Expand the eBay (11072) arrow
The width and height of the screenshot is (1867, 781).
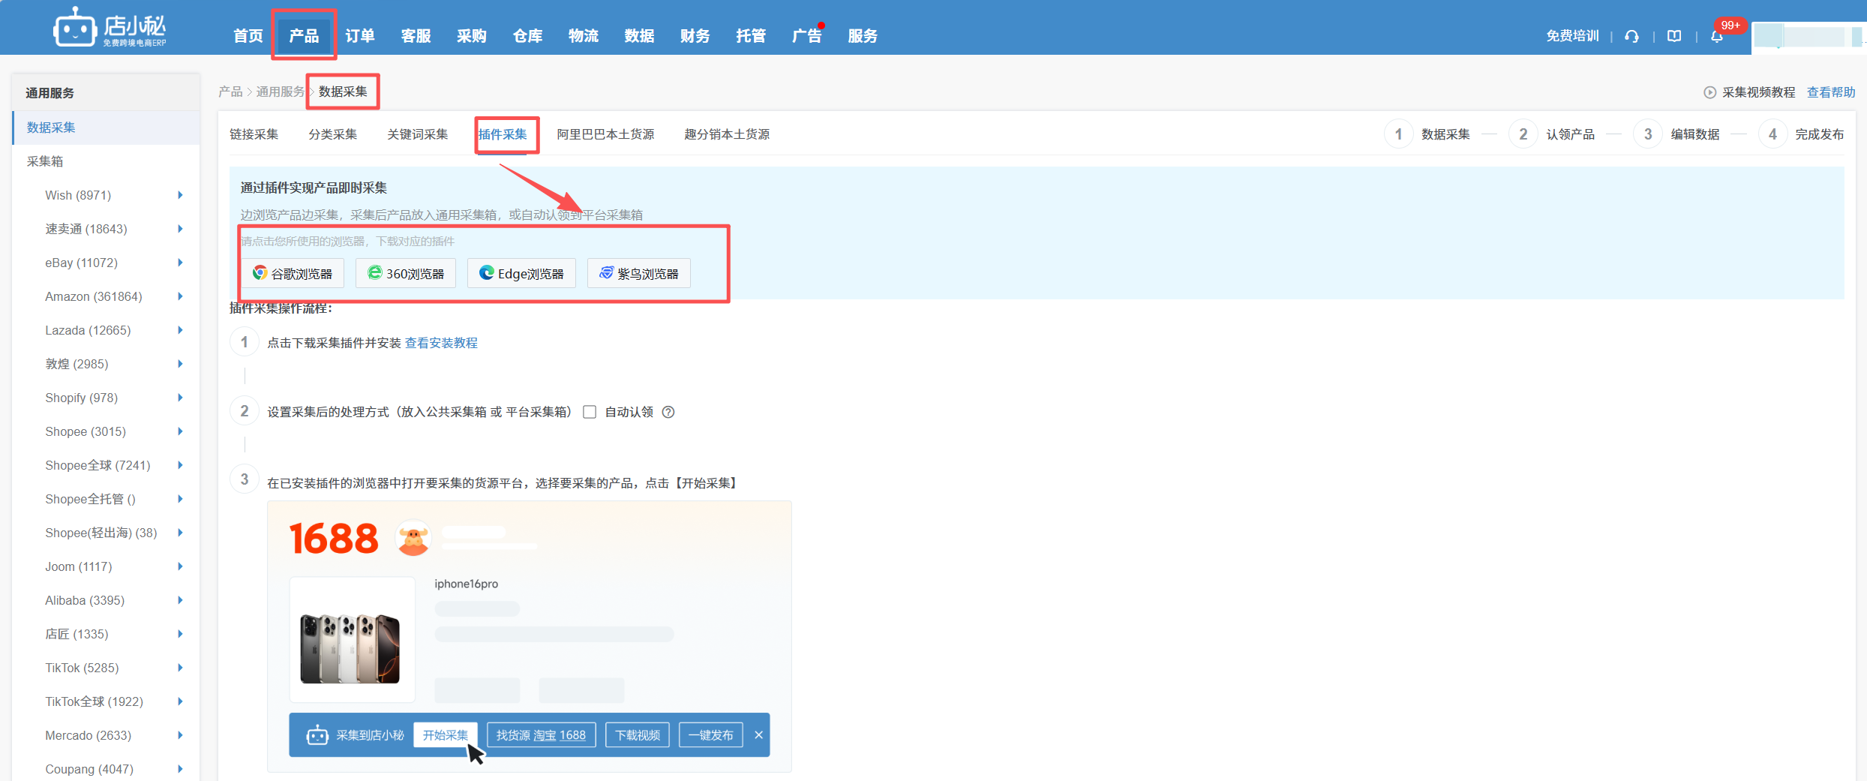(x=180, y=263)
